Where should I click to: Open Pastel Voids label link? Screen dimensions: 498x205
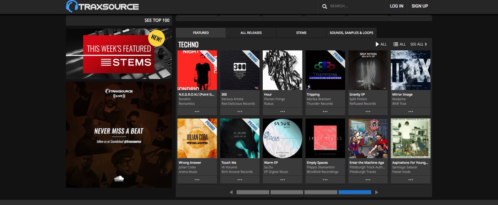click(x=402, y=172)
